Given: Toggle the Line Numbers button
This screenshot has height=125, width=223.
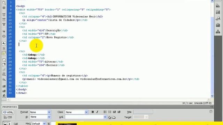Looking at the screenshot, I should pyautogui.click(x=4, y=43).
